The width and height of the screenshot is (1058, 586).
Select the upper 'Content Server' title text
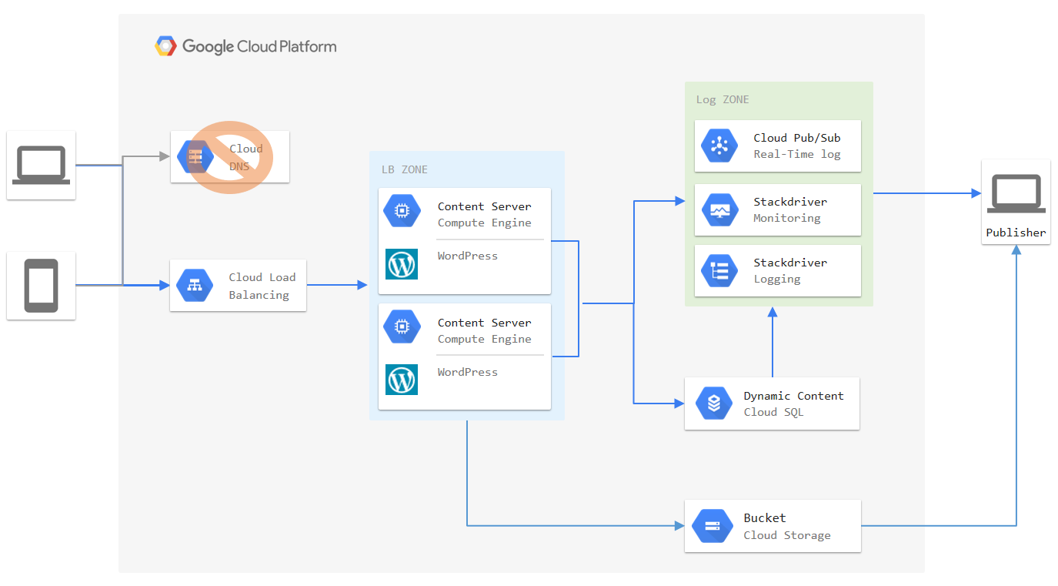pos(485,206)
